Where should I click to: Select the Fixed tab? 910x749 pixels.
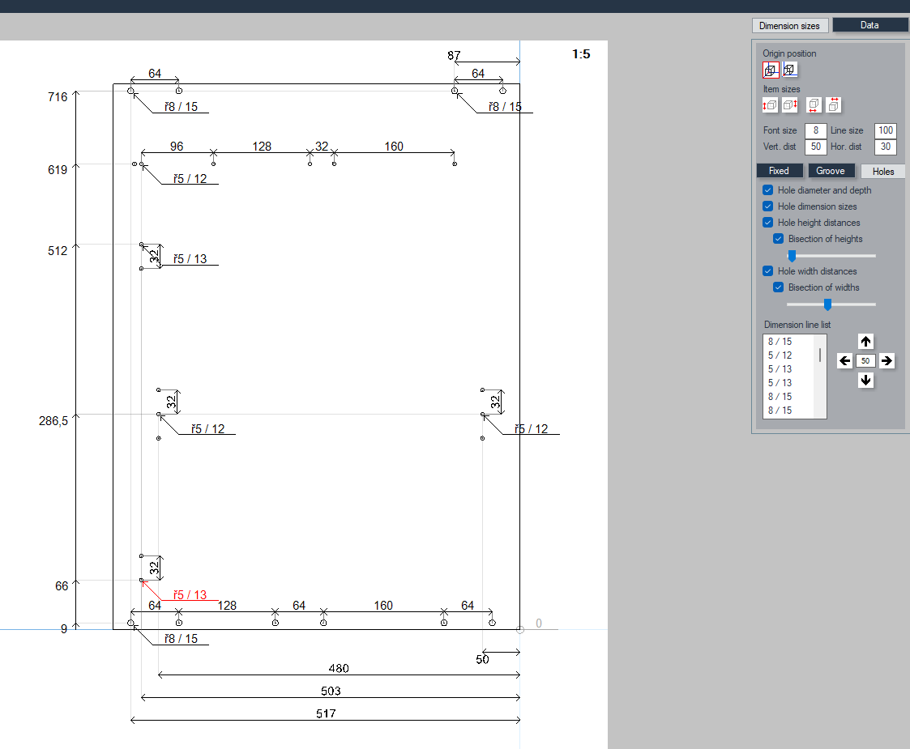[780, 170]
